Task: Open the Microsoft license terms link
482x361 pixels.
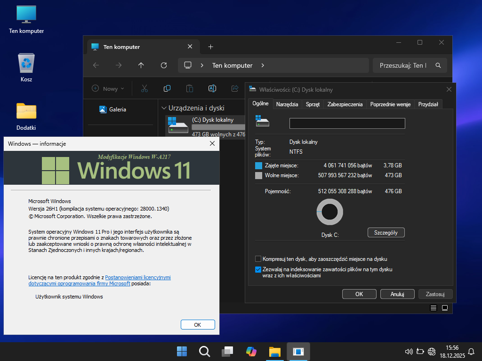Action: click(137, 278)
